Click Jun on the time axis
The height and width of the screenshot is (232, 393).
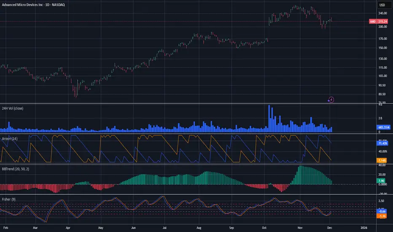pos(133,228)
